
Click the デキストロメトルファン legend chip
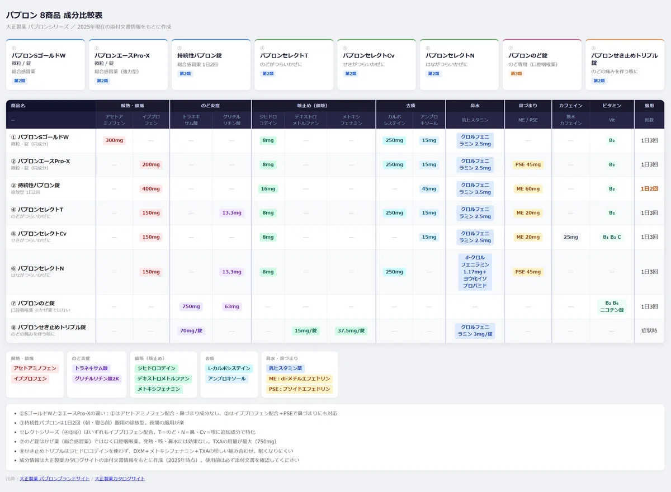coord(163,379)
